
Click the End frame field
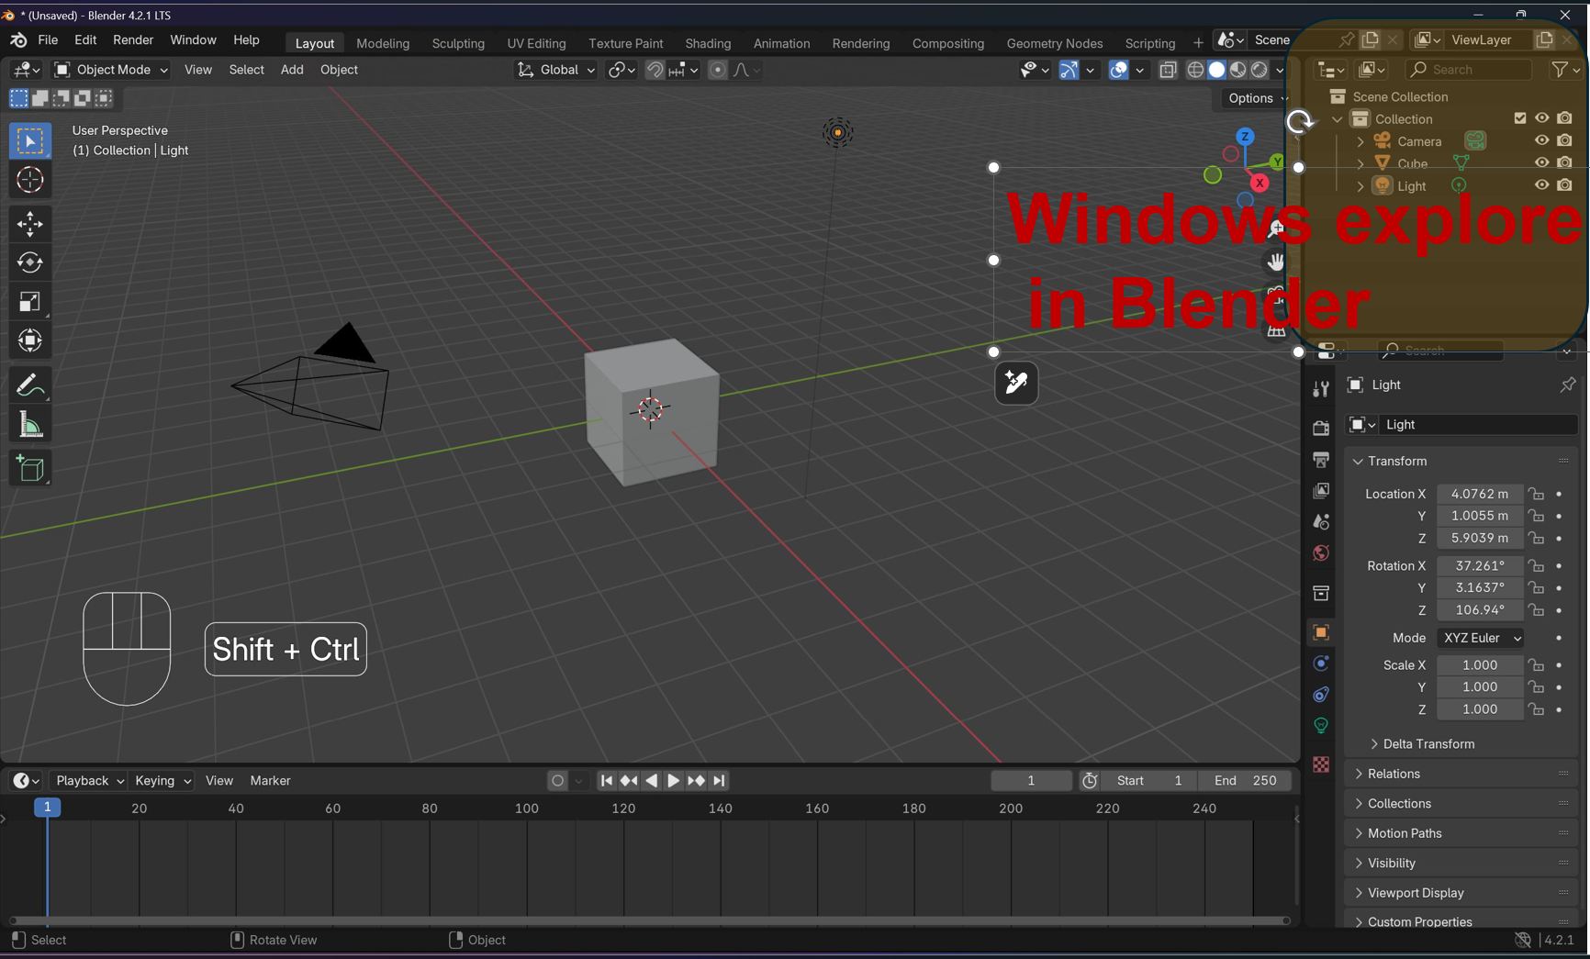pyautogui.click(x=1245, y=780)
